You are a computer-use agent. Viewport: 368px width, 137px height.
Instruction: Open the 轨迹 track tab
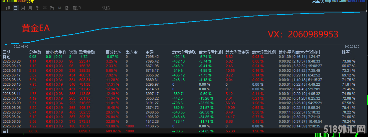(x=106, y=8)
